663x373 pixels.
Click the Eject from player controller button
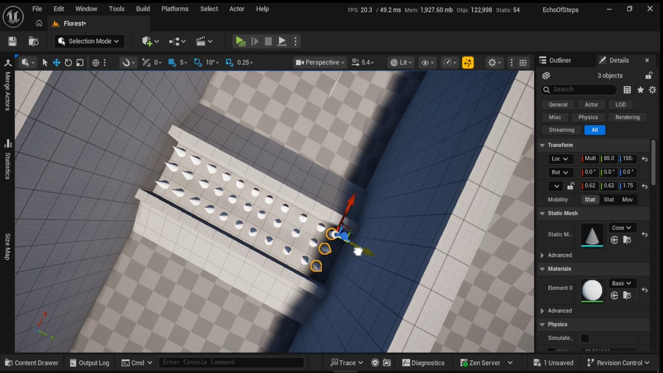(282, 41)
